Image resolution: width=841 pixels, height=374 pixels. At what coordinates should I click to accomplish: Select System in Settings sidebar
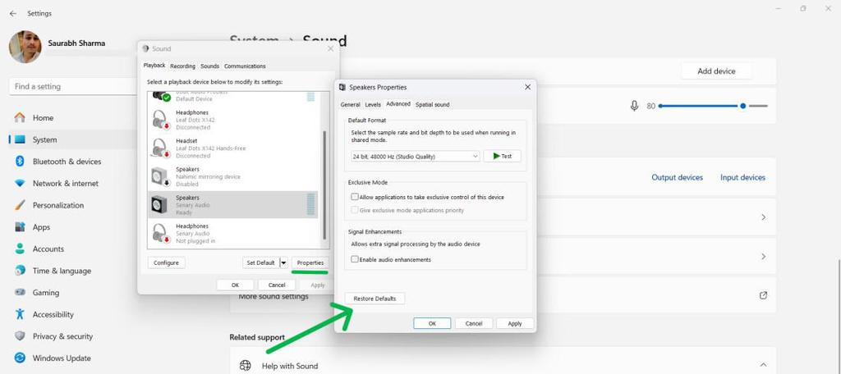click(x=44, y=140)
